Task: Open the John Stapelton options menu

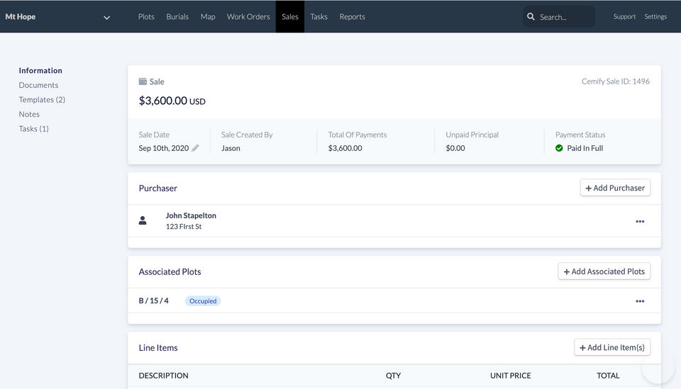Action: tap(640, 221)
